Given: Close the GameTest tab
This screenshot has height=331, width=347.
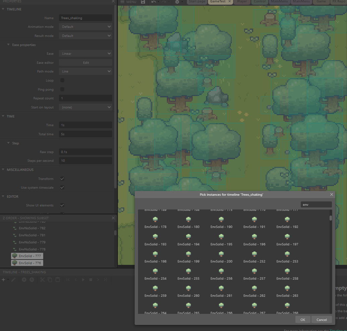Looking at the screenshot, I should 230,2.
